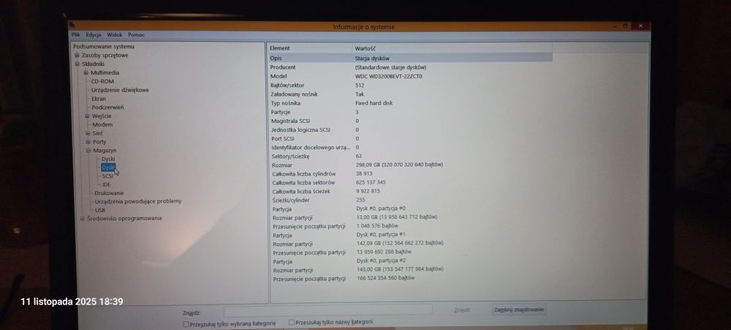
Task: Click the value 625 137 345
Action: tap(371, 182)
